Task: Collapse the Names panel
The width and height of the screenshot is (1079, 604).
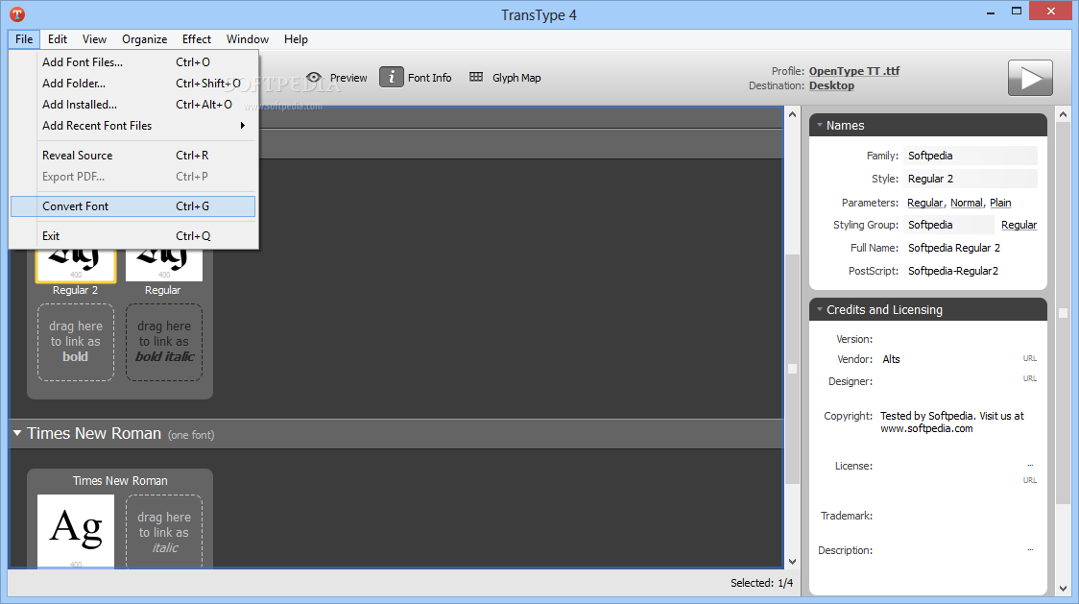Action: (x=820, y=126)
